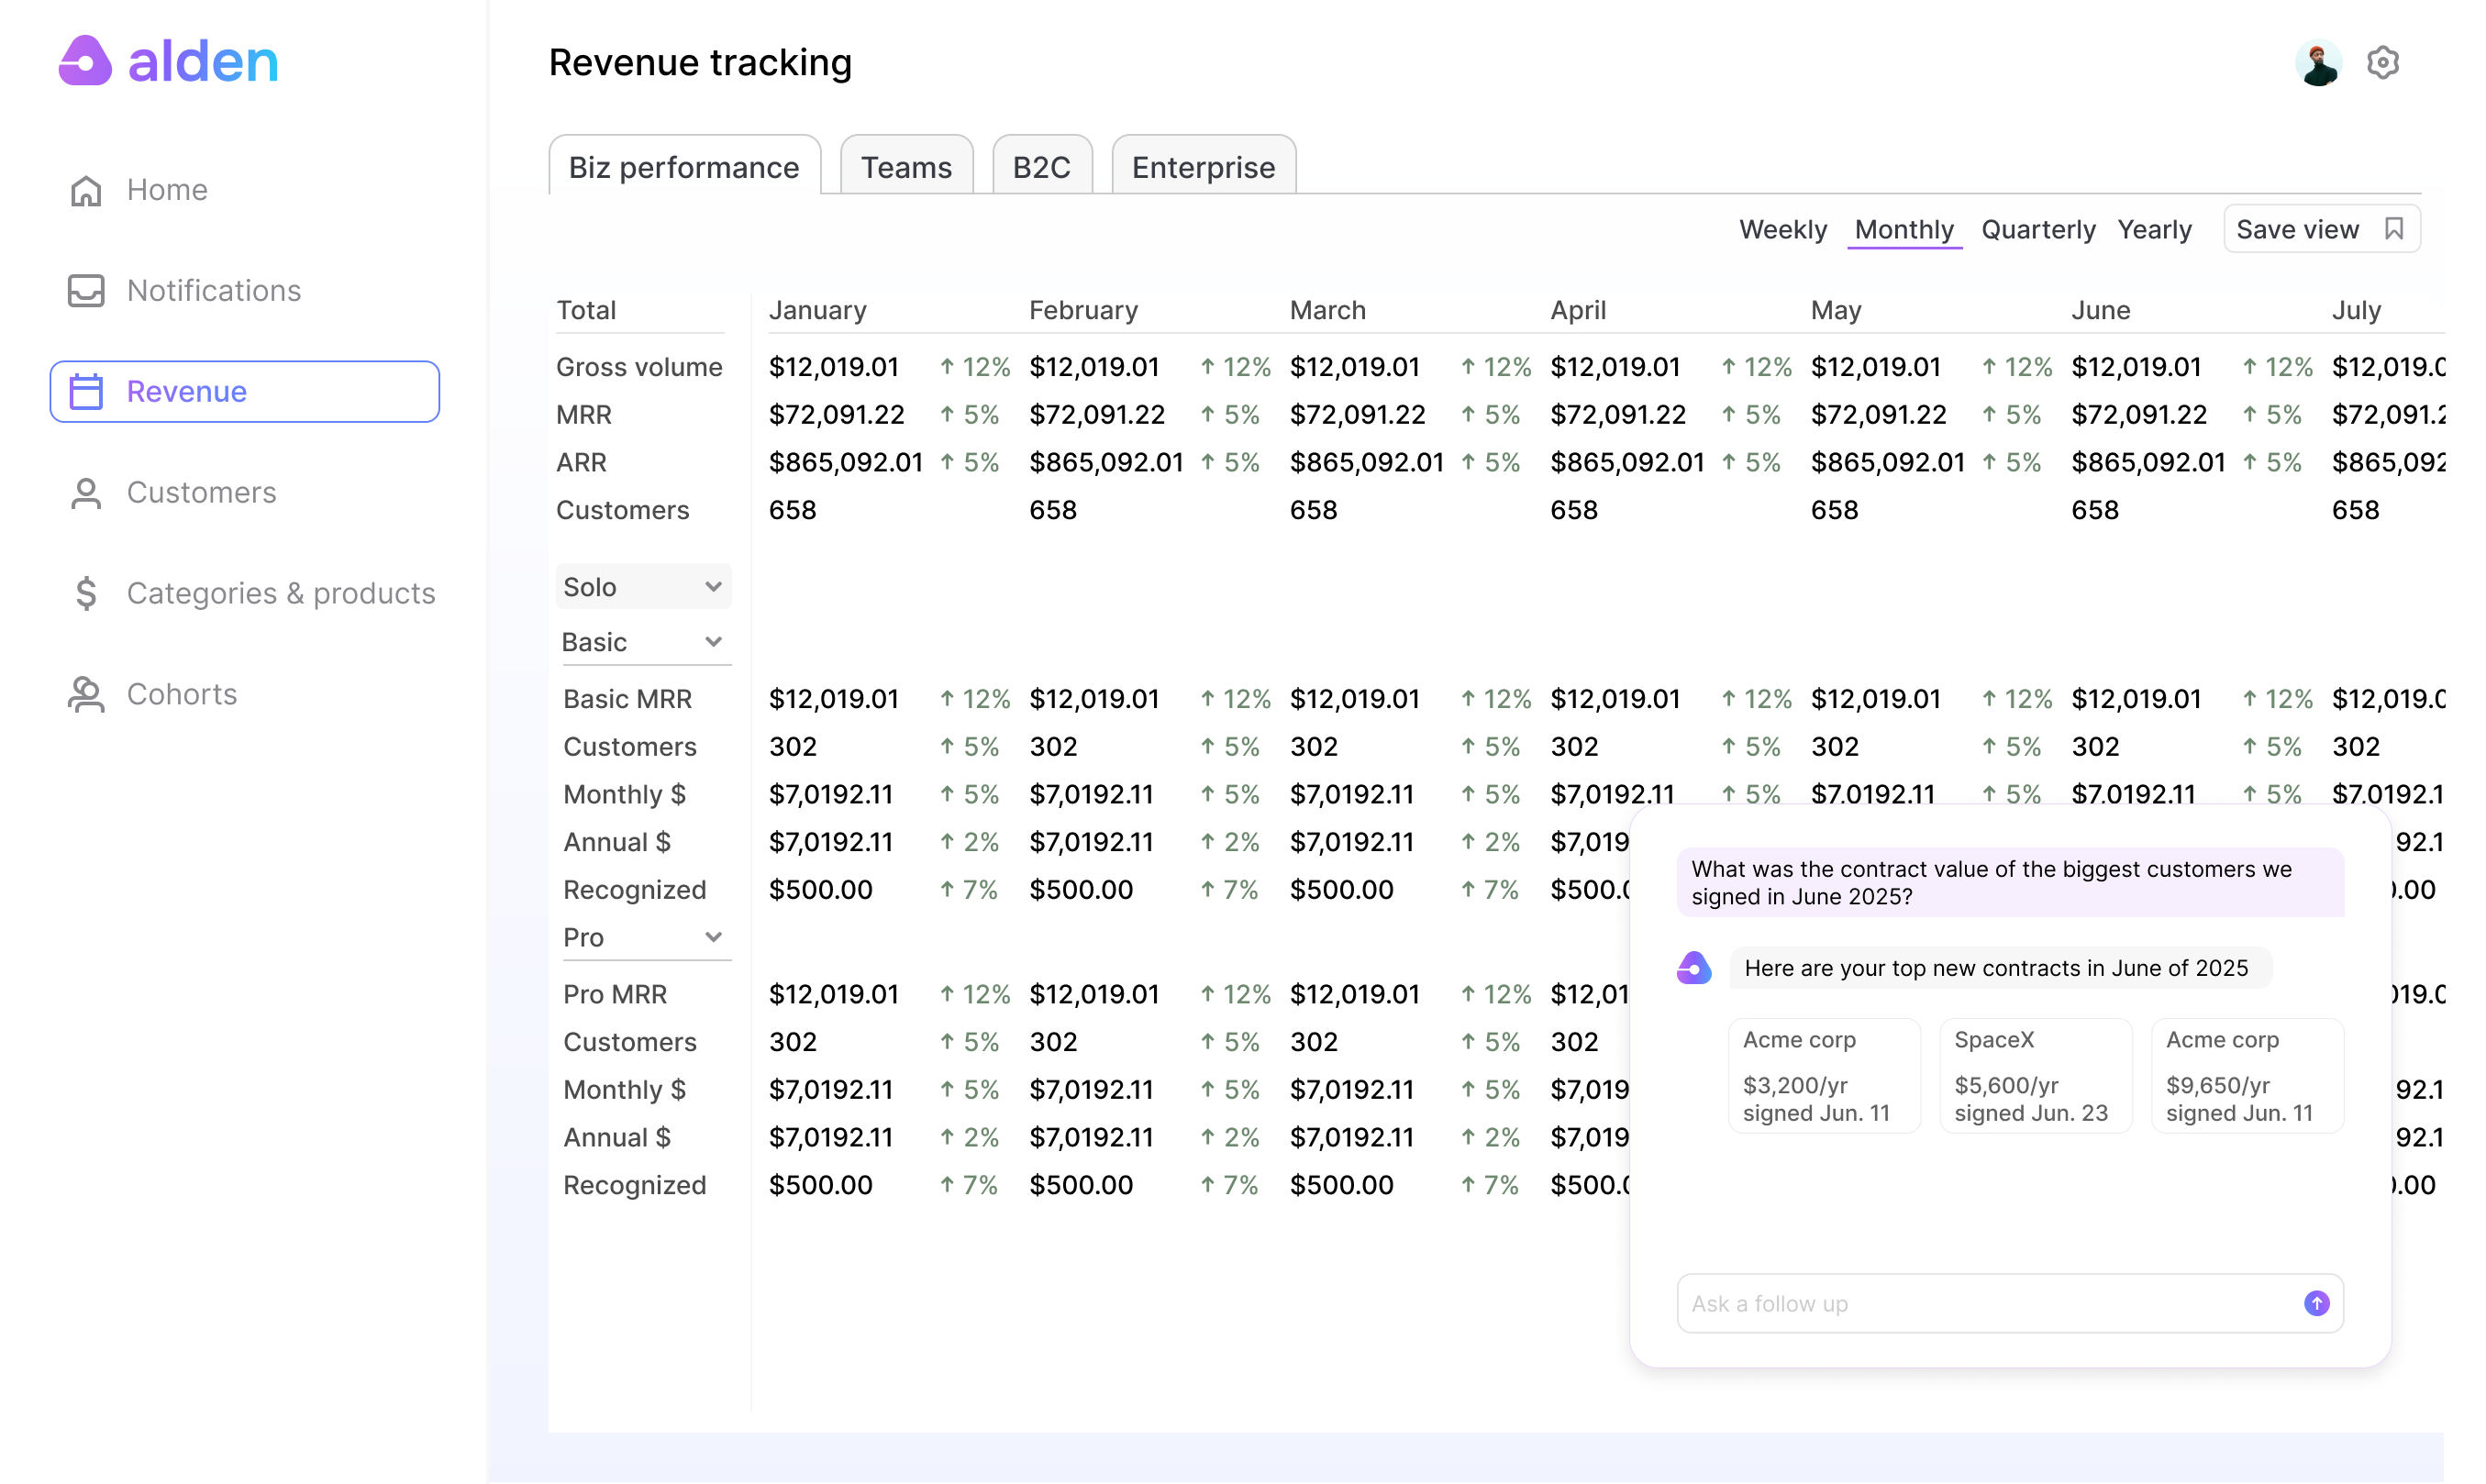Switch period to Weekly

pyautogui.click(x=1782, y=230)
